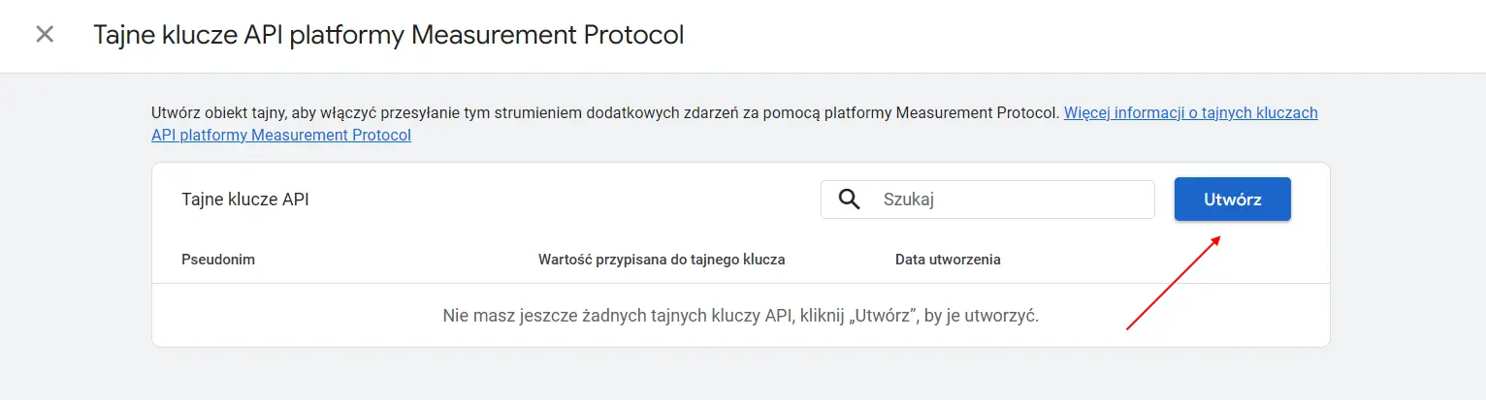Click the magnifying glass search icon
The height and width of the screenshot is (400, 1486).
click(x=850, y=200)
